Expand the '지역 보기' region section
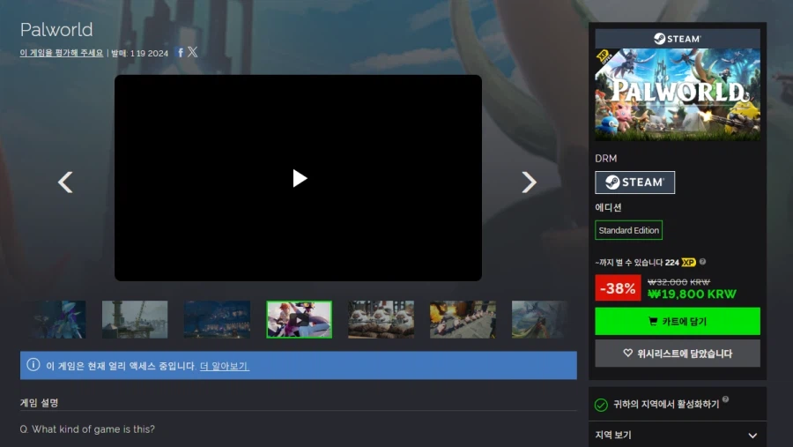Image resolution: width=793 pixels, height=447 pixels. coord(678,435)
